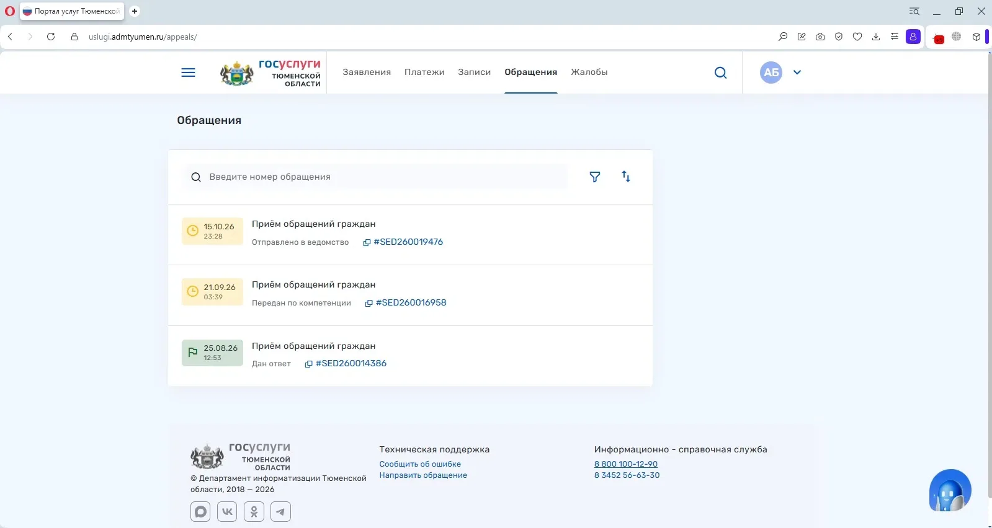Select the appeal dated 15.10.26
Image resolution: width=992 pixels, height=528 pixels.
coord(410,234)
